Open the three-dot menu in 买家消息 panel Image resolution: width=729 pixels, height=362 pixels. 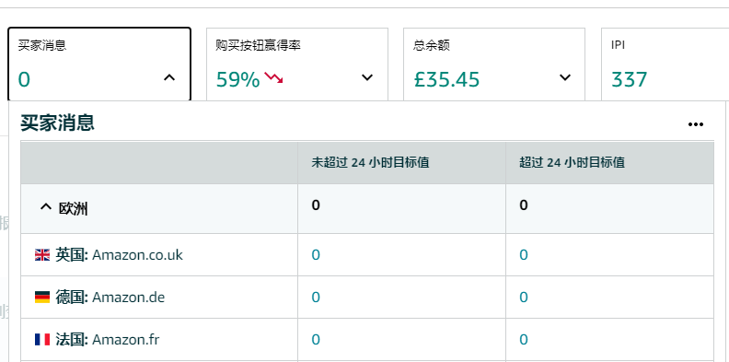click(696, 124)
